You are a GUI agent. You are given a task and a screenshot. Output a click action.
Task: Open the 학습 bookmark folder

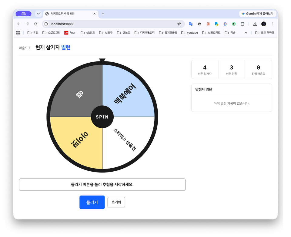coord(230,33)
